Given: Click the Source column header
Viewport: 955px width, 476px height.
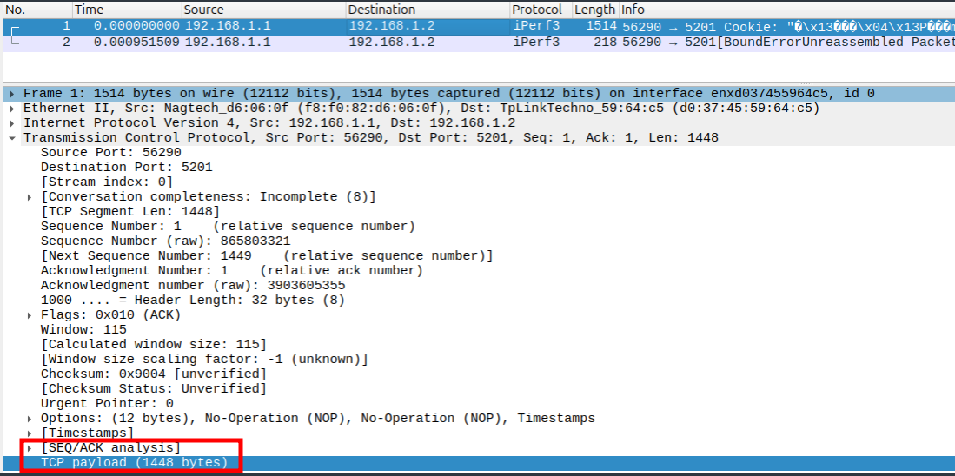Looking at the screenshot, I should click(x=203, y=10).
